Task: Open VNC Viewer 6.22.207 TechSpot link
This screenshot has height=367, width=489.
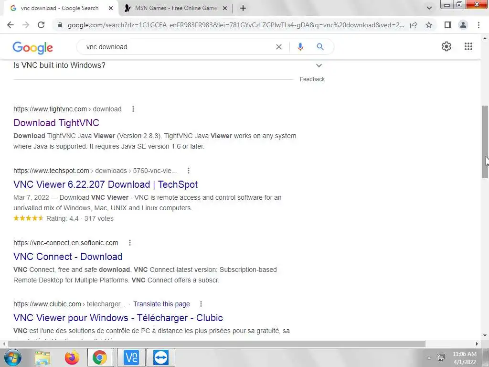Action: point(106,184)
